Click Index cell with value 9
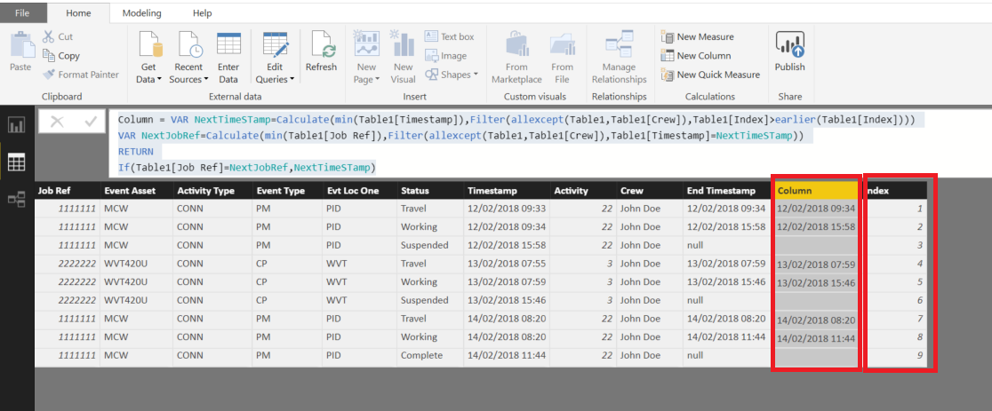992x411 pixels. (897, 355)
